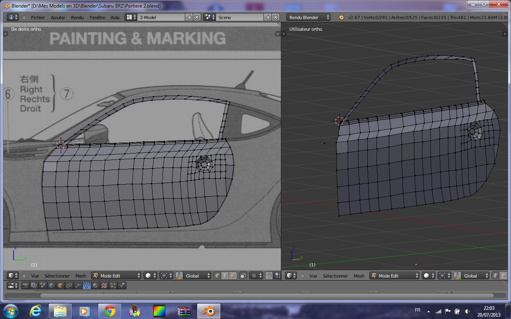Image resolution: width=511 pixels, height=319 pixels.
Task: Click the 2-Model layout name field
Action: click(161, 17)
